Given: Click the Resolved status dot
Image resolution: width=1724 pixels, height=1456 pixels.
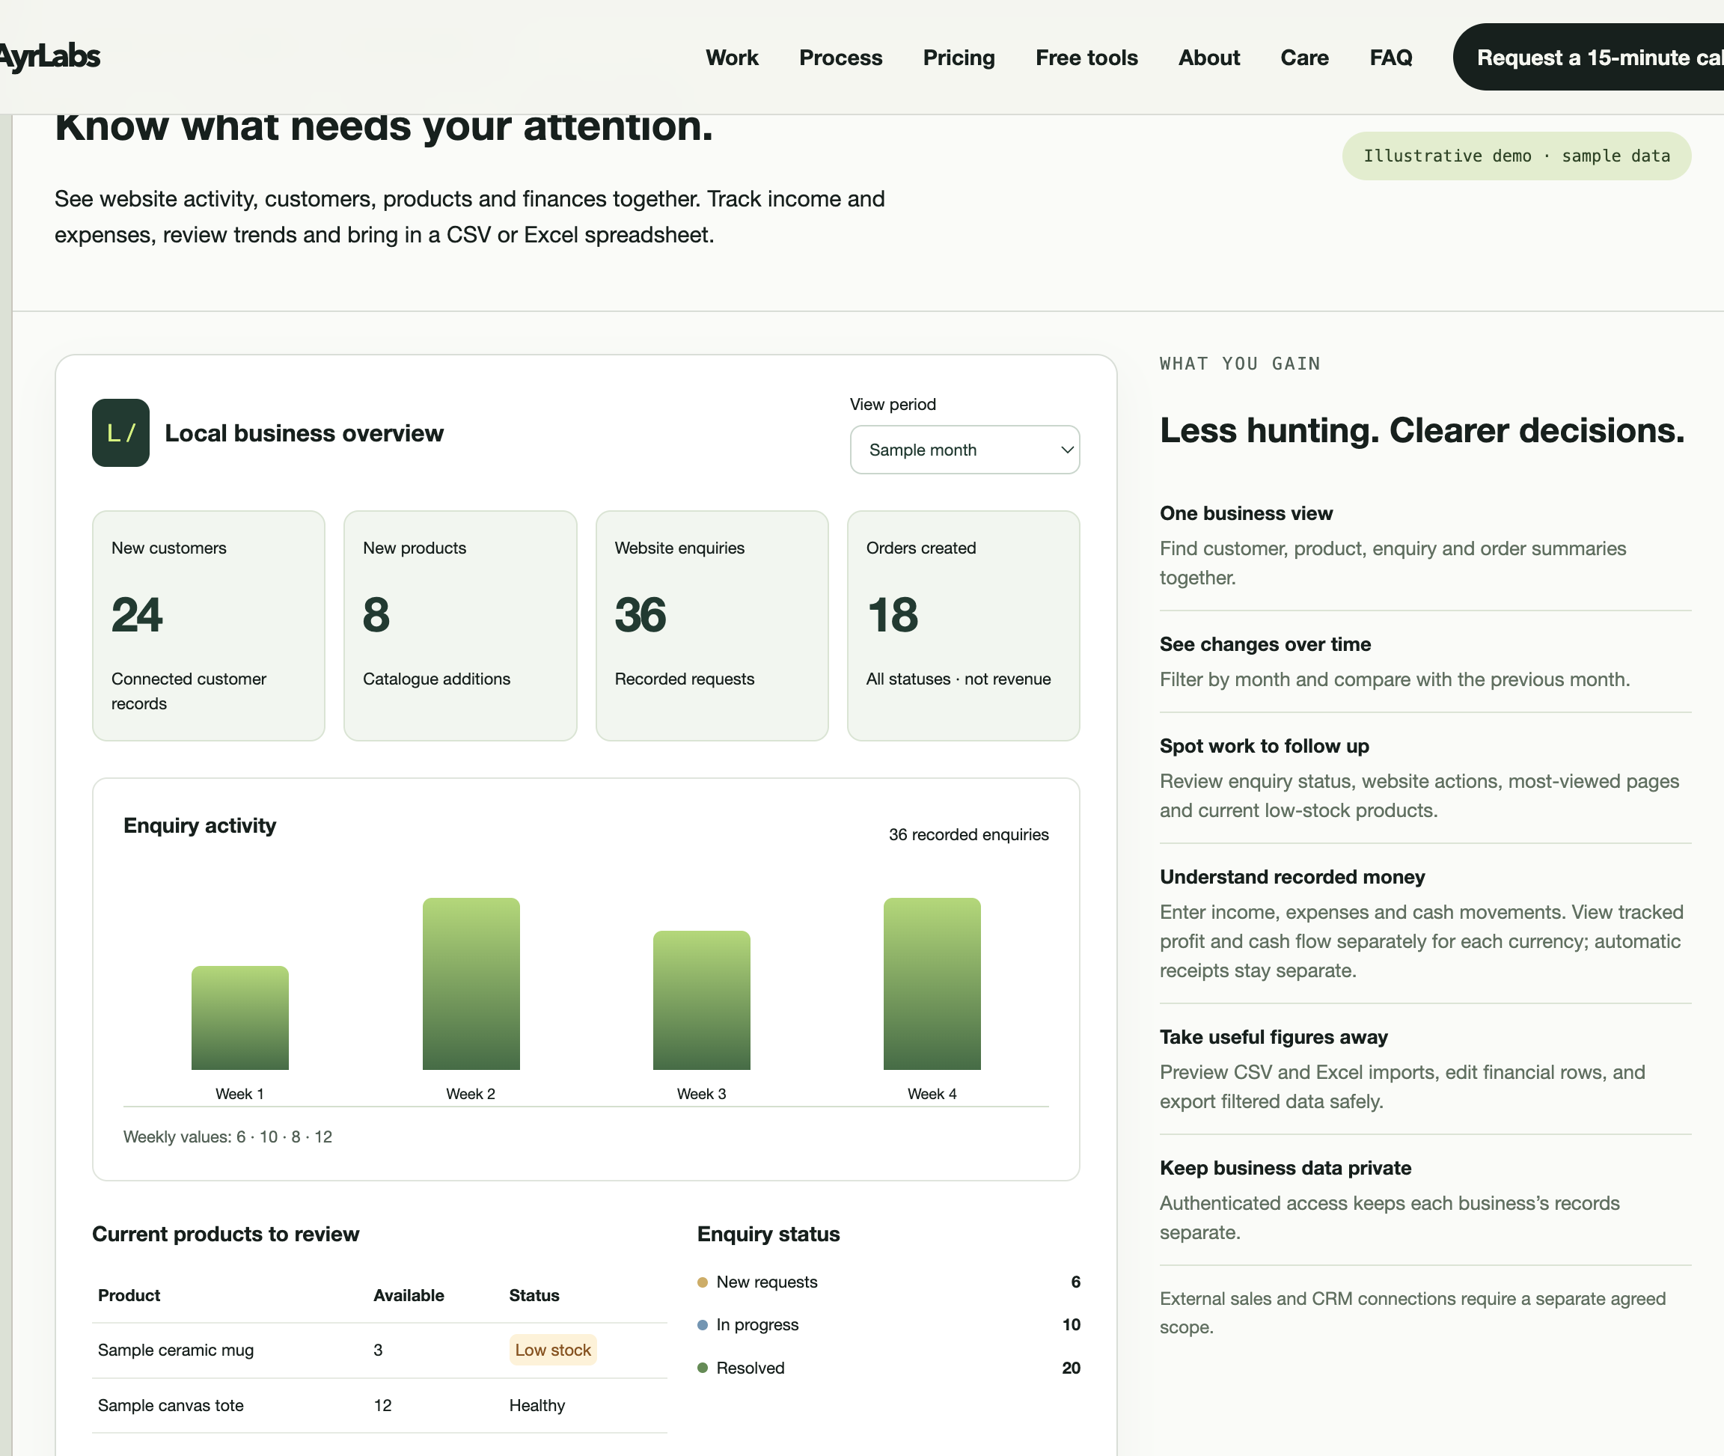Looking at the screenshot, I should (x=703, y=1368).
